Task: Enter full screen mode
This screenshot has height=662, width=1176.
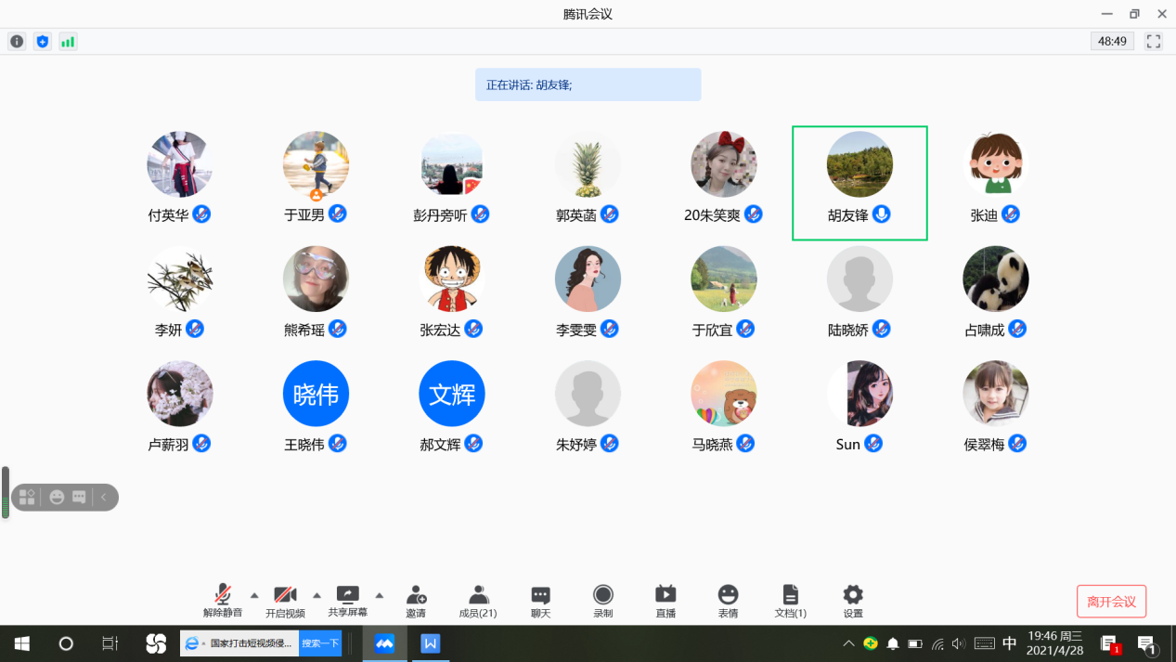Action: (x=1154, y=42)
